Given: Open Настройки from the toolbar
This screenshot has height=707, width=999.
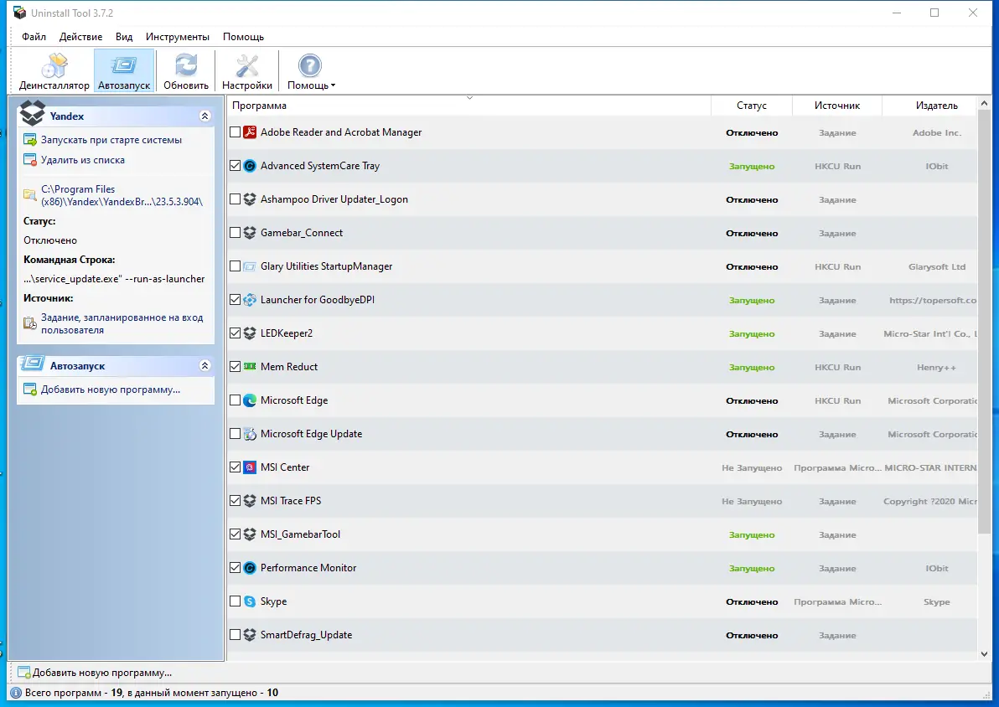Looking at the screenshot, I should coord(247,71).
